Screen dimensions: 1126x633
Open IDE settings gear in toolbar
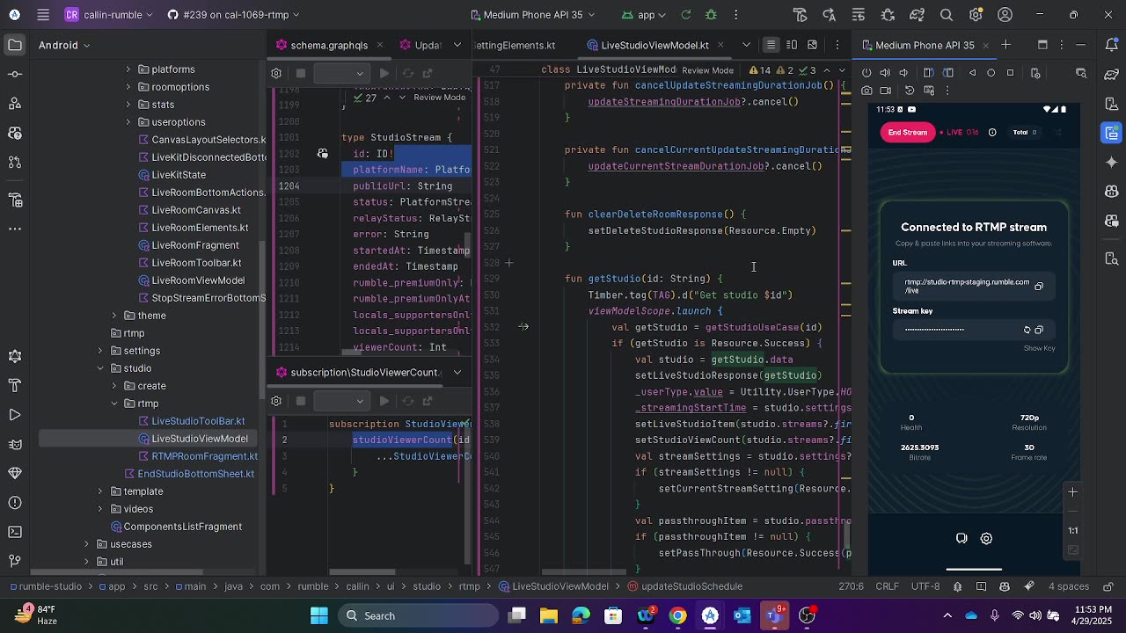click(x=976, y=15)
